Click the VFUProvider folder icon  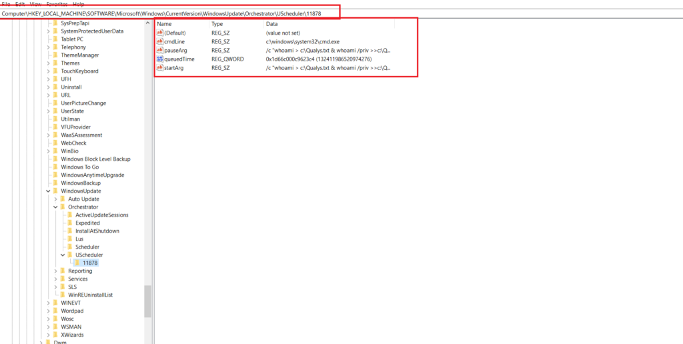55,127
